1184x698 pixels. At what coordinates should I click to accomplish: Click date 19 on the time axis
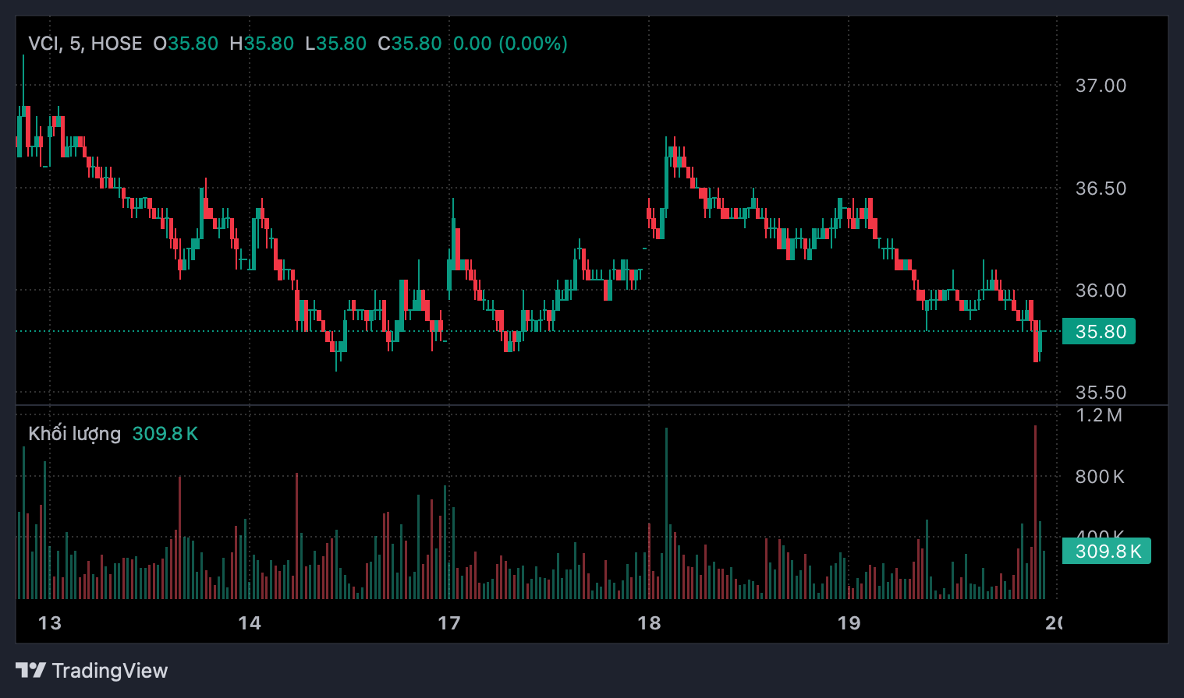pyautogui.click(x=849, y=623)
